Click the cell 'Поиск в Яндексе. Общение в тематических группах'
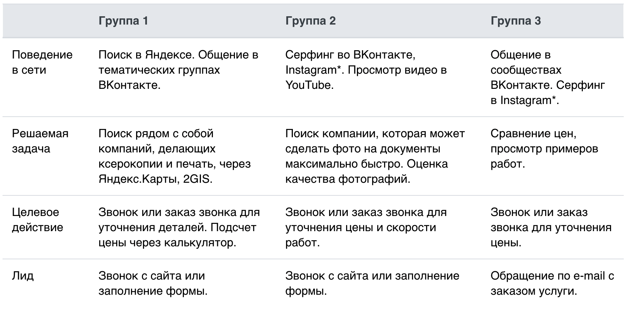Viewport: 627px width, 320px height. pos(178,70)
